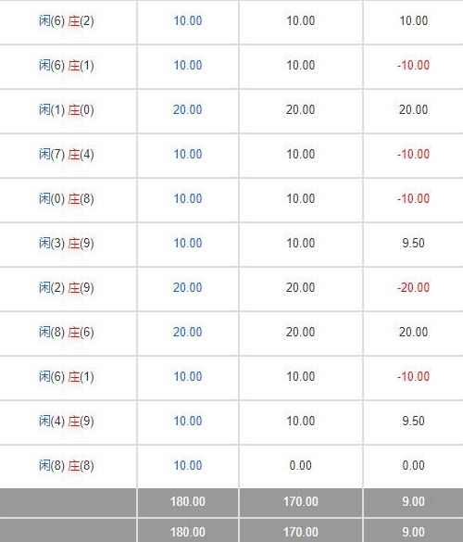Open blue 20.00 bet in 闲(1) 庄(0) row
This screenshot has width=463, height=542.
188,110
